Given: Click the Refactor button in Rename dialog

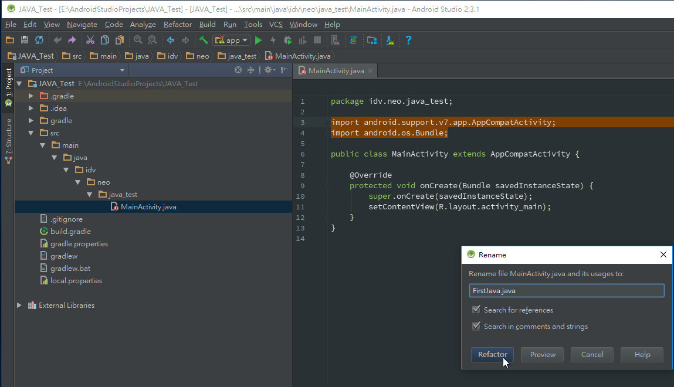Looking at the screenshot, I should [x=493, y=354].
